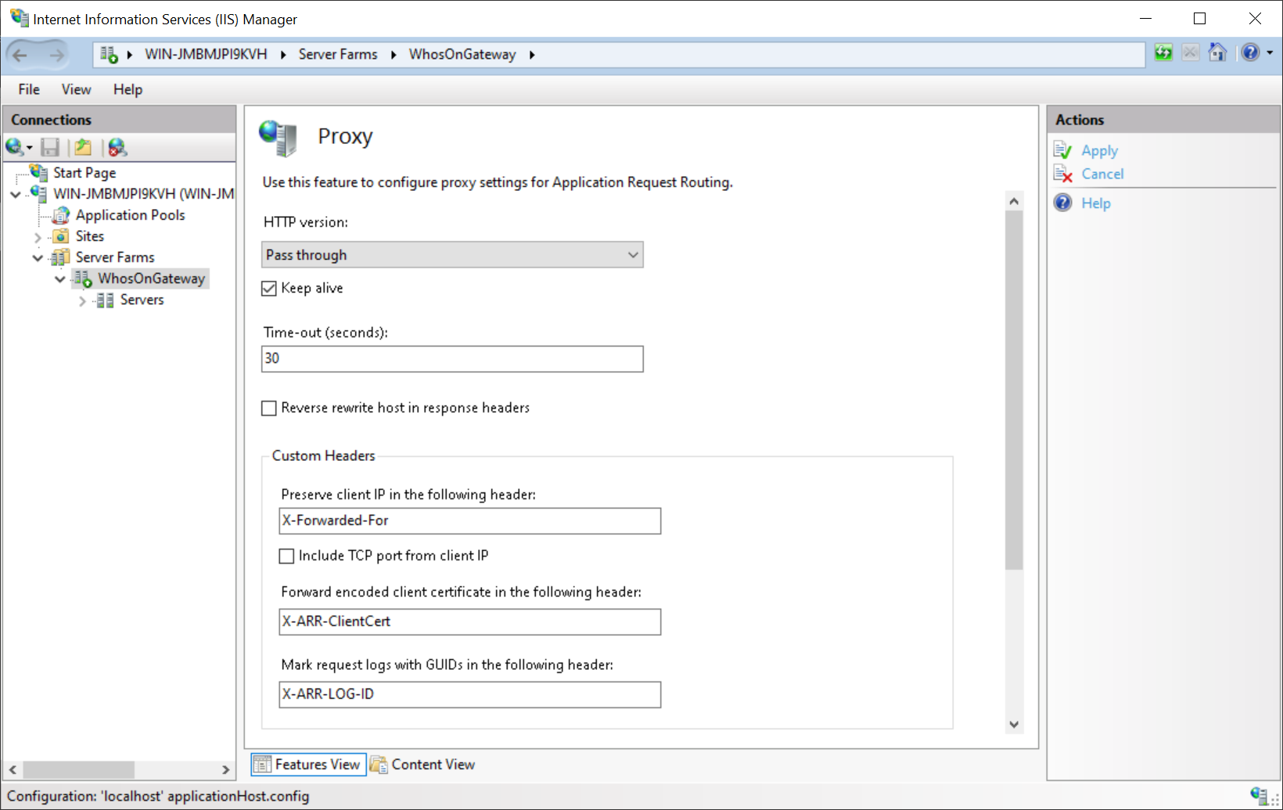This screenshot has width=1283, height=810.
Task: Open the Help menu
Action: [128, 89]
